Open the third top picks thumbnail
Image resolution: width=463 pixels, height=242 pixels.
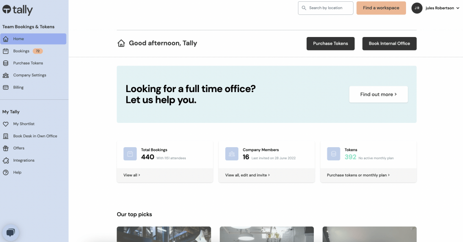369,234
